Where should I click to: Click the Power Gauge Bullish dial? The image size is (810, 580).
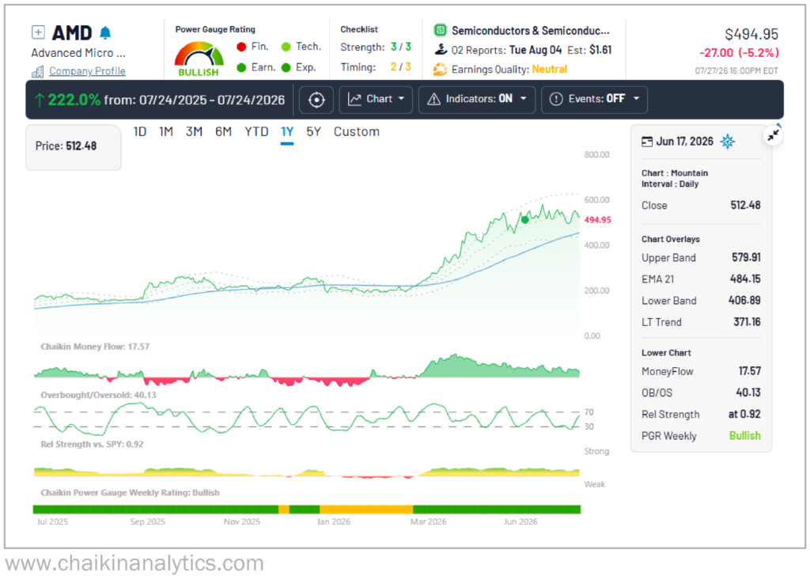click(199, 60)
